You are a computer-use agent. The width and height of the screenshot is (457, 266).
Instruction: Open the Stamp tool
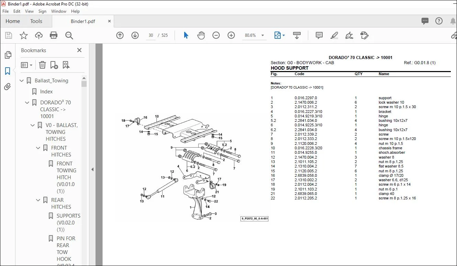[364, 35]
